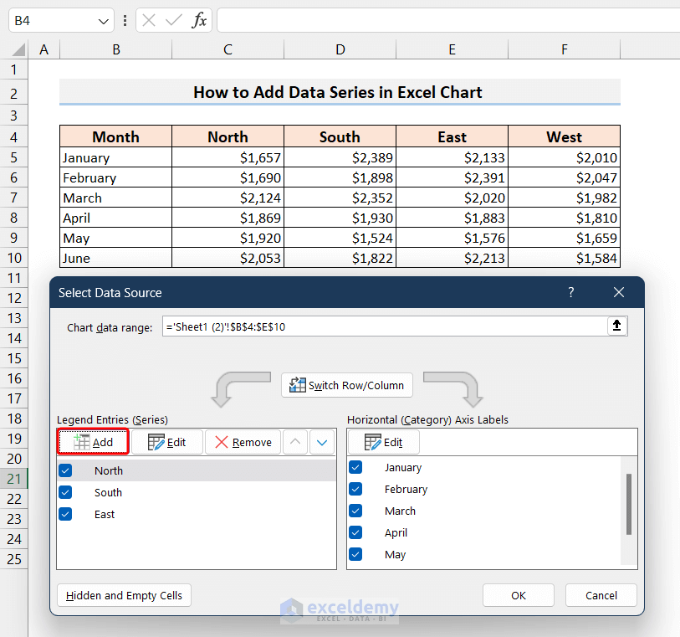Select row 5 header
680x637 pixels.
click(14, 157)
